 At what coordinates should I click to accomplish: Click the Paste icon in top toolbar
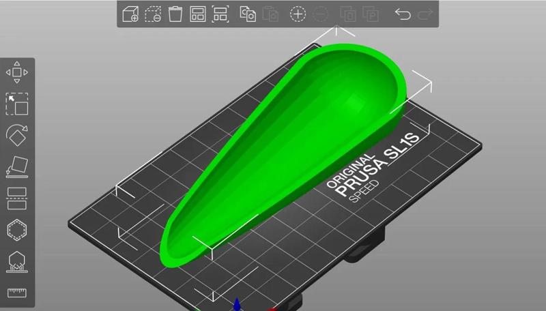point(270,14)
